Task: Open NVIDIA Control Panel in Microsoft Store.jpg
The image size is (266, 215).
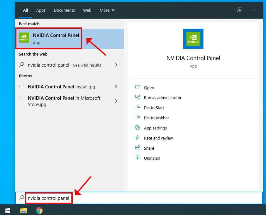Action: coord(64,101)
